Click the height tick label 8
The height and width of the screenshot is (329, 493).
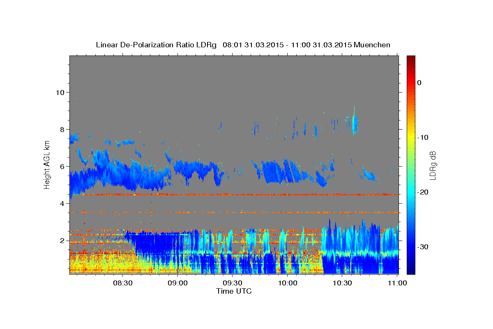click(x=63, y=129)
